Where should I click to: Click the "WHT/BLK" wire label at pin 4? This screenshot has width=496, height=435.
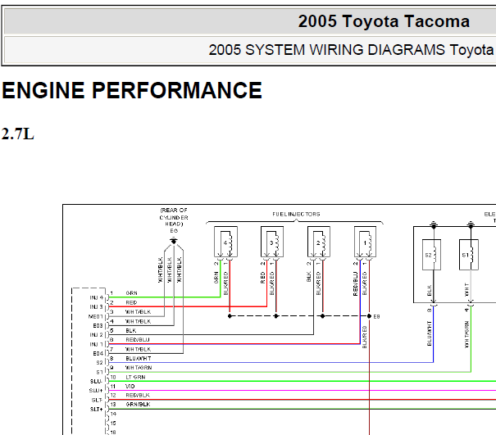coord(139,321)
